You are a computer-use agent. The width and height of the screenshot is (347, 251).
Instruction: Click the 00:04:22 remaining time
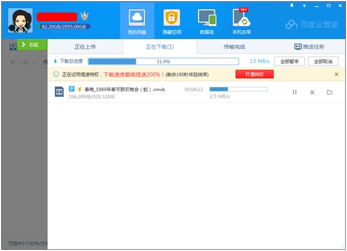tap(193, 89)
